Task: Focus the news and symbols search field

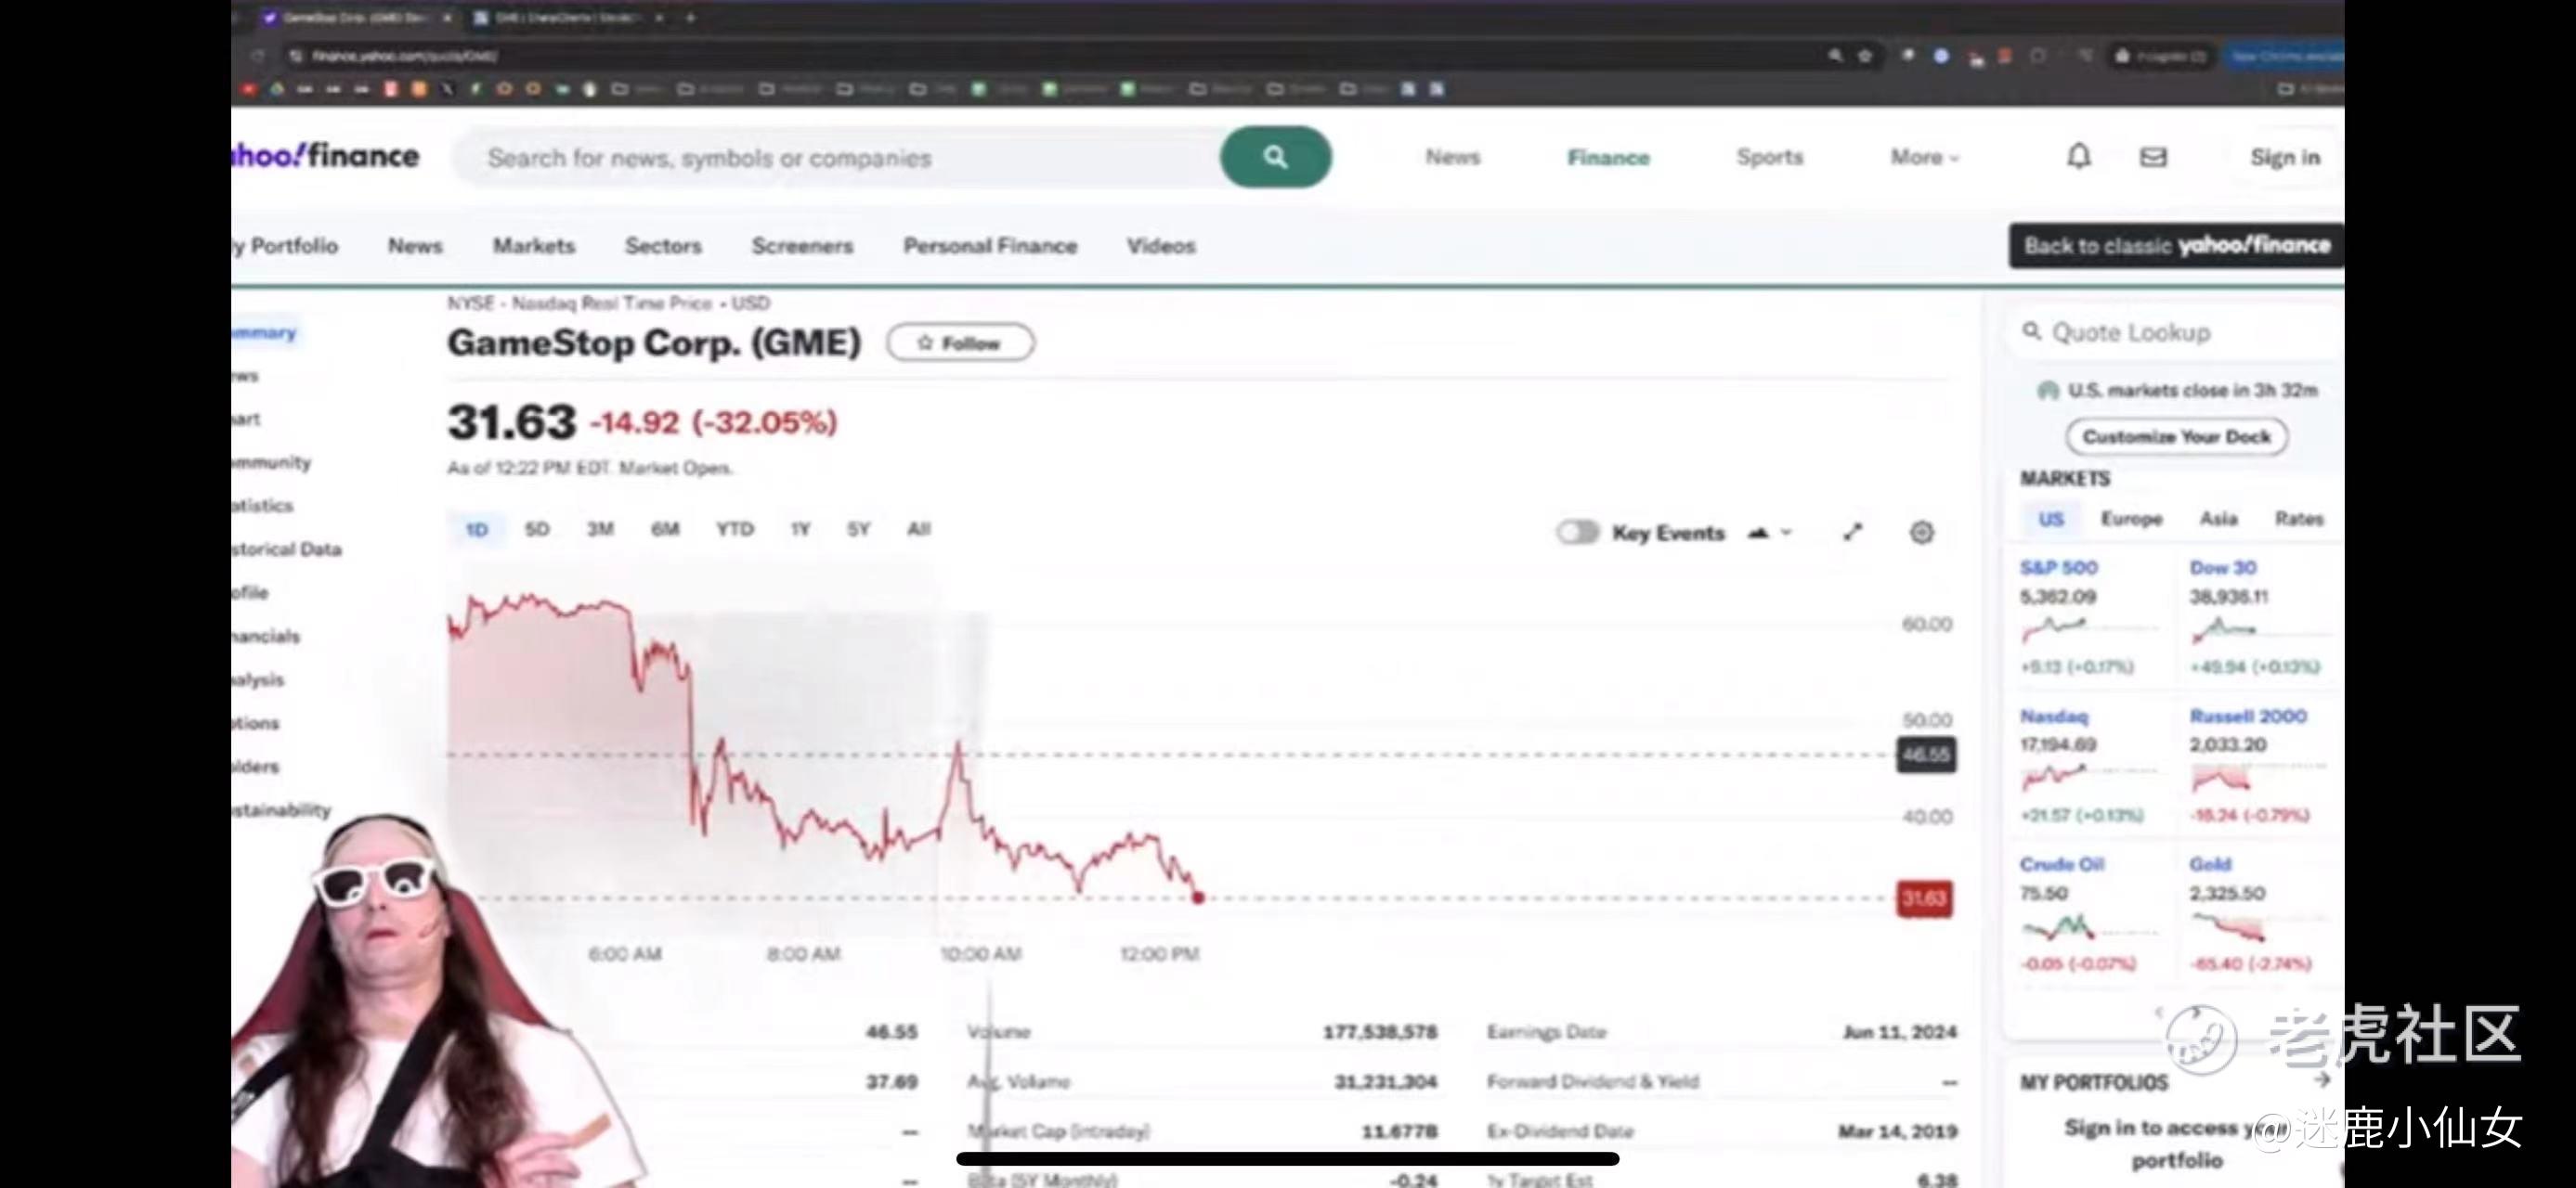Action: [835, 157]
